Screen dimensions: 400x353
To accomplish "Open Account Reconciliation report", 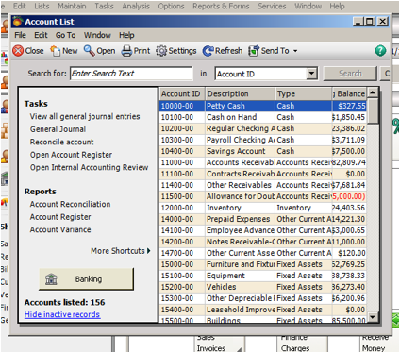I will click(x=70, y=204).
